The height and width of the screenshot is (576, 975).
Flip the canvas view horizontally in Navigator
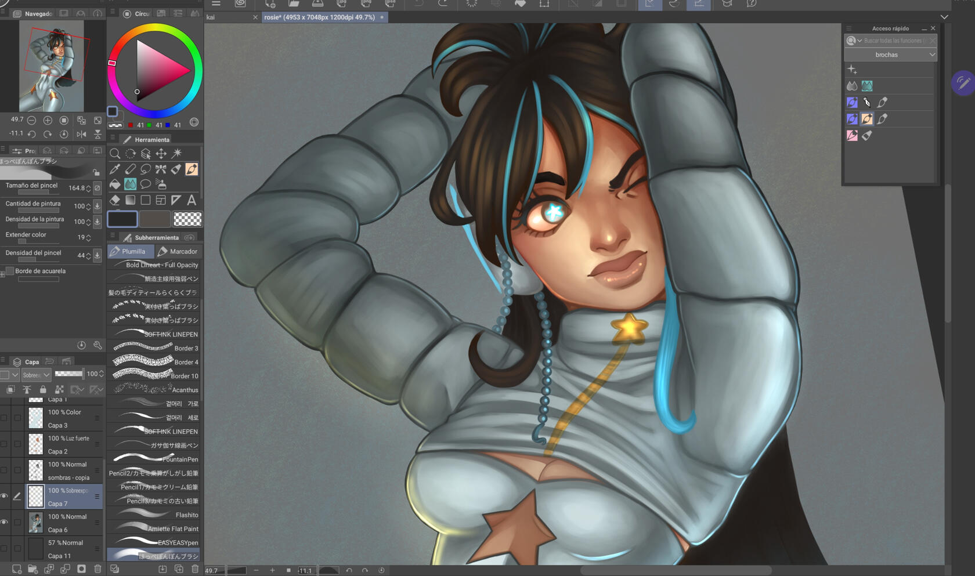(81, 134)
